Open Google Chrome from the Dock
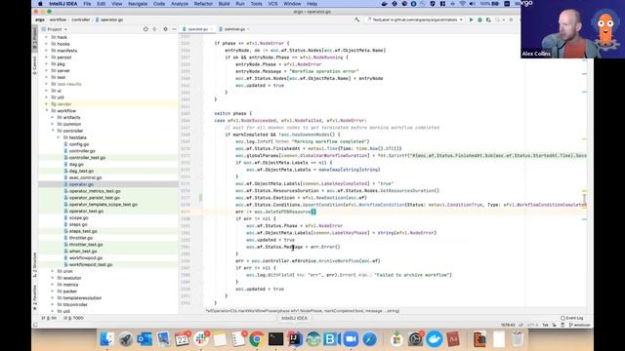 (257, 339)
